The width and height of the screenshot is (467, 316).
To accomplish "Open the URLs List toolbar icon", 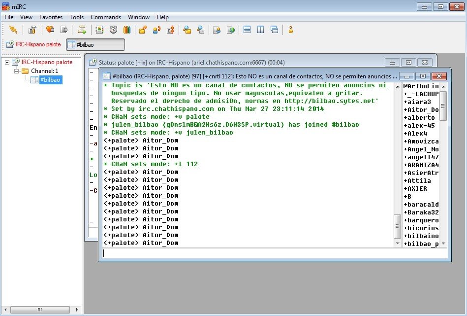I will click(x=231, y=30).
